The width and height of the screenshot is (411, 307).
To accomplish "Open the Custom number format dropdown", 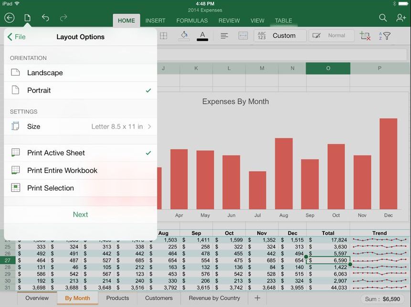I will tap(280, 36).
